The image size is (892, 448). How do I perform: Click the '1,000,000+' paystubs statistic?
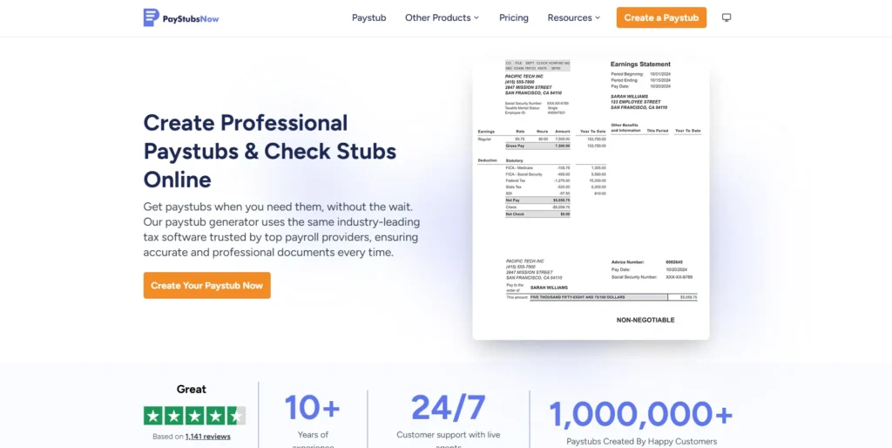click(641, 414)
